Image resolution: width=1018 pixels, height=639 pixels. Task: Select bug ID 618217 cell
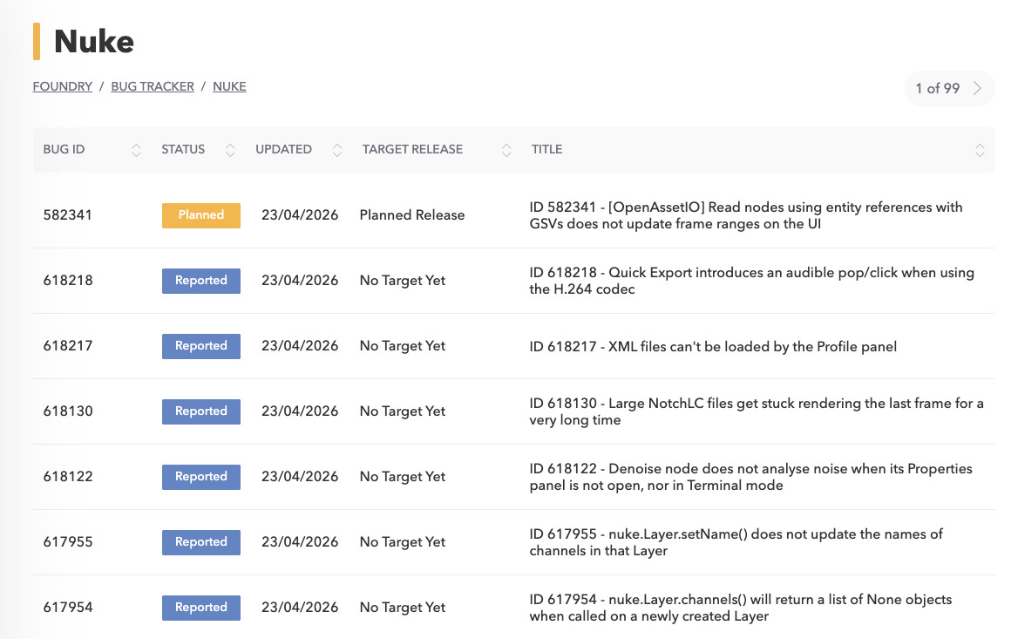pyautogui.click(x=67, y=345)
